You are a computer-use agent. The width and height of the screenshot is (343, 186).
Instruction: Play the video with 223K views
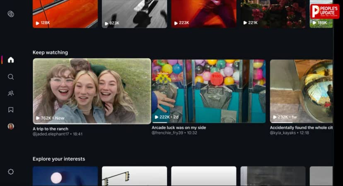click(204, 14)
